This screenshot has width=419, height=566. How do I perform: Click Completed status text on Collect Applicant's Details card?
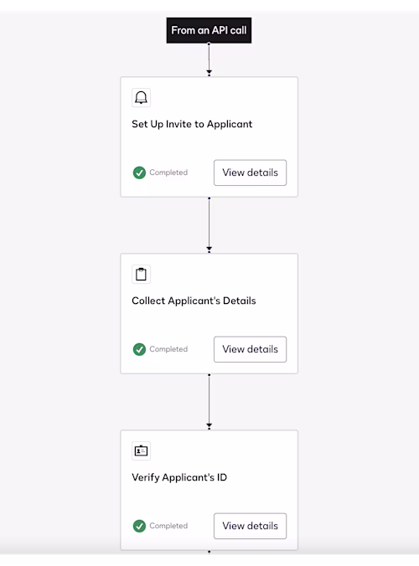coord(168,349)
